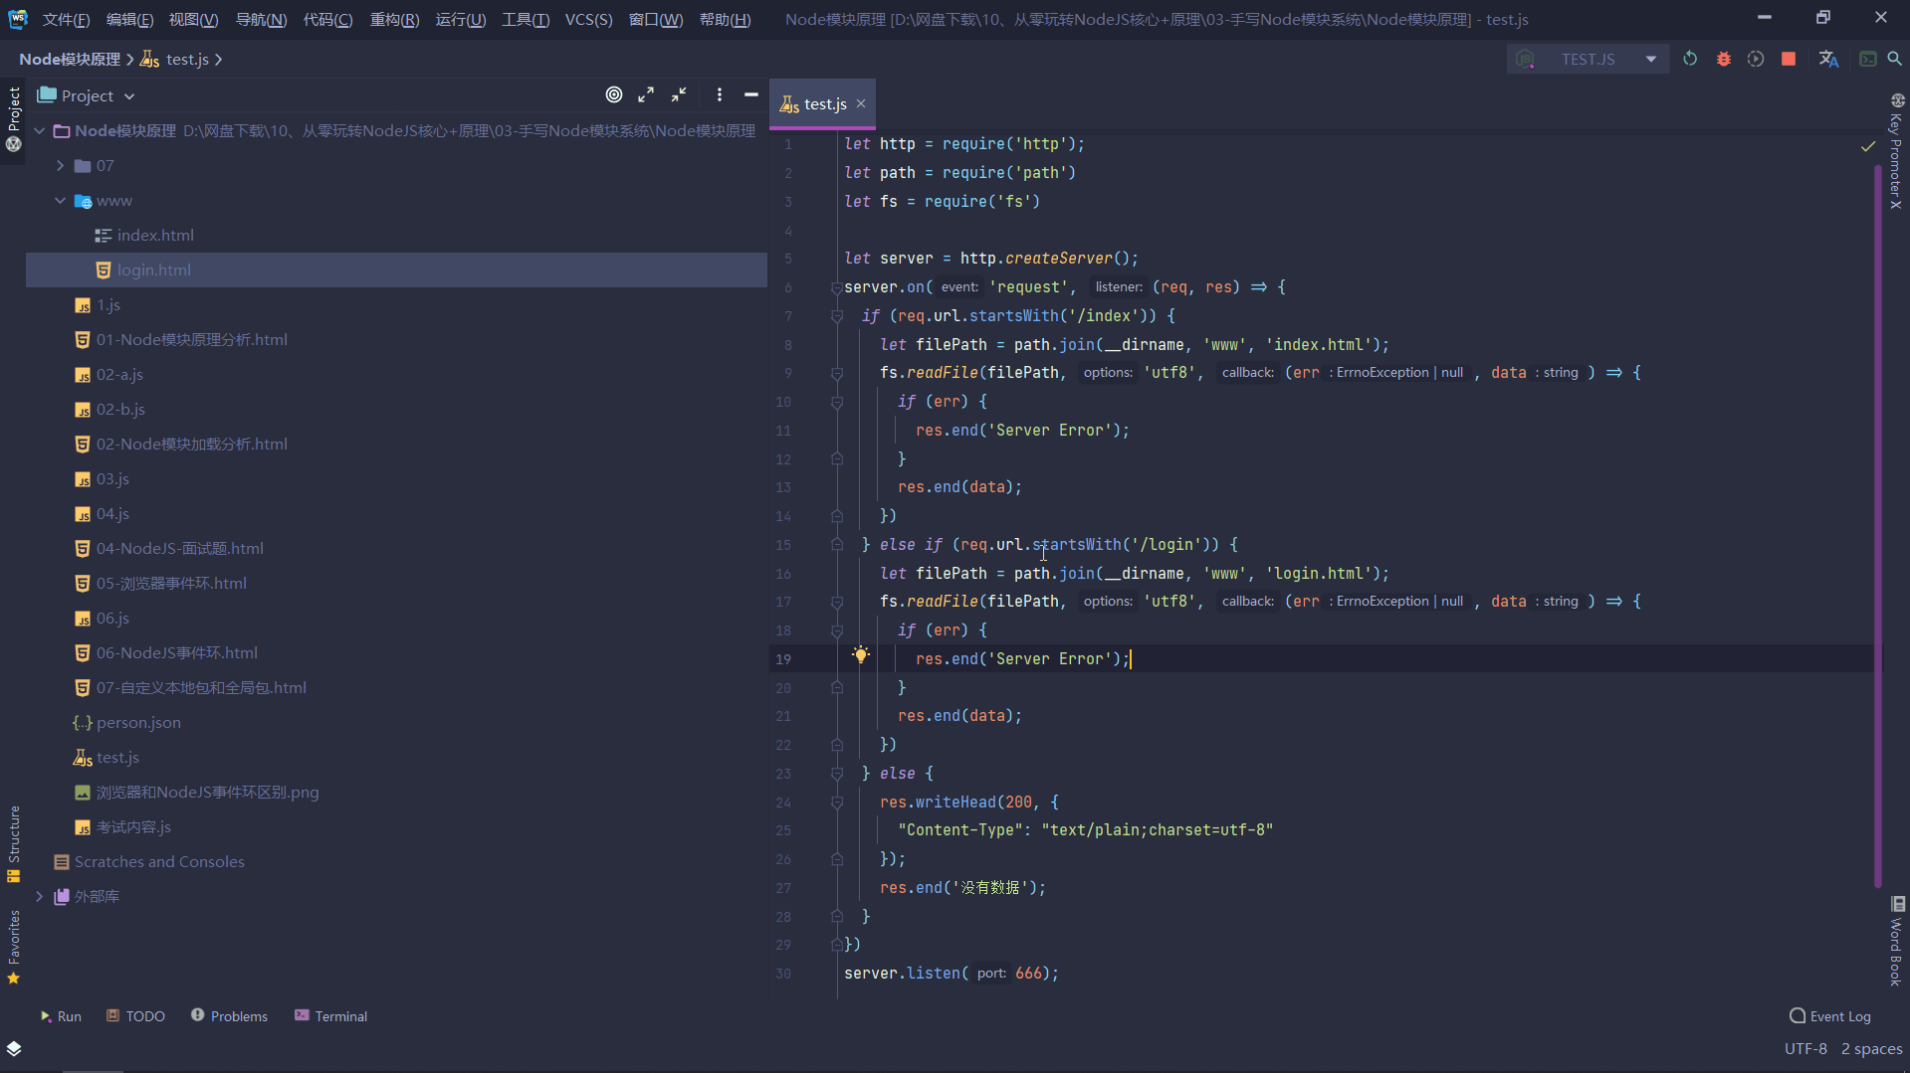This screenshot has height=1073, width=1910.
Task: Start debugging with the bug icon
Action: tap(1724, 59)
